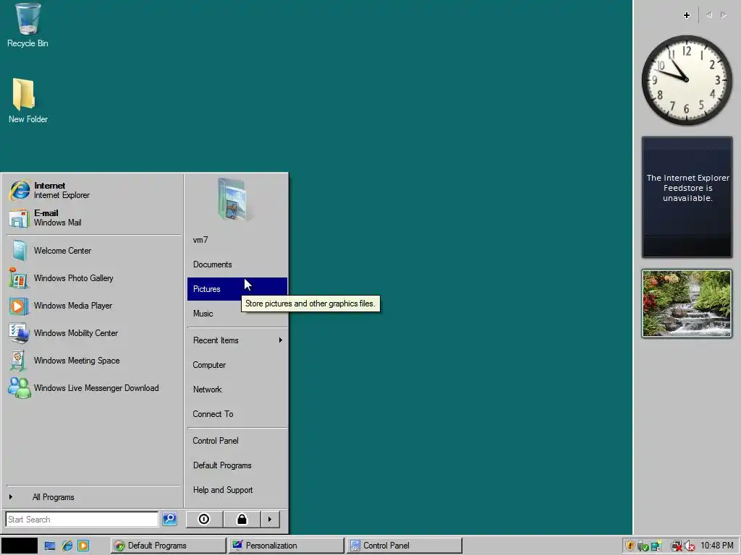Click the taskbar clock 10:48 PM

[x=717, y=546]
